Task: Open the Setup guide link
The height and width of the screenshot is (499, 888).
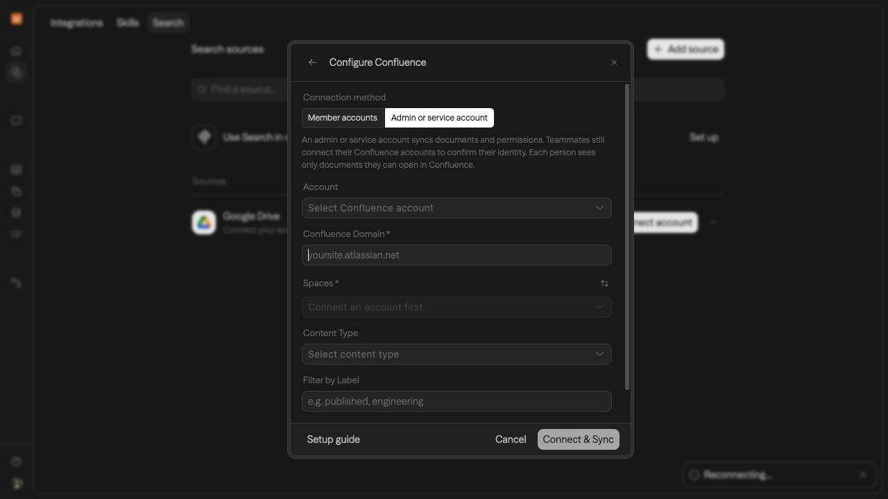Action: [334, 439]
